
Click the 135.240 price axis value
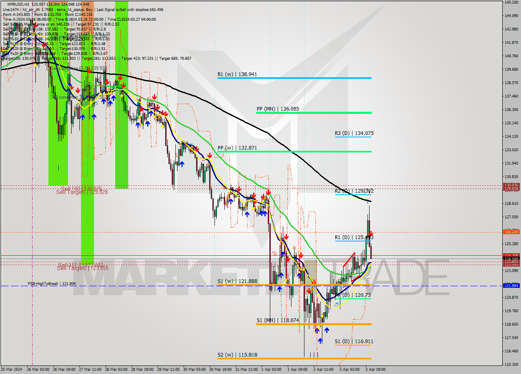512,123
